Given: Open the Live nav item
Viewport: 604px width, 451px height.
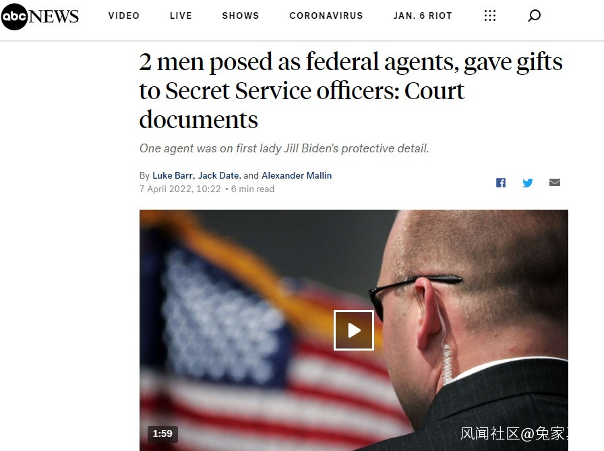Looking at the screenshot, I should coord(181,16).
